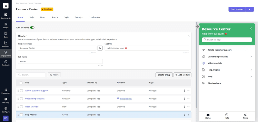
Task: Toggle the Turn on Home switch
Action: pos(32,28)
